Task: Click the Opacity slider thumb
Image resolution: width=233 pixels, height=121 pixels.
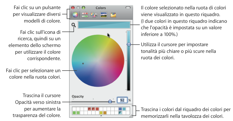Action: [x=110, y=101]
